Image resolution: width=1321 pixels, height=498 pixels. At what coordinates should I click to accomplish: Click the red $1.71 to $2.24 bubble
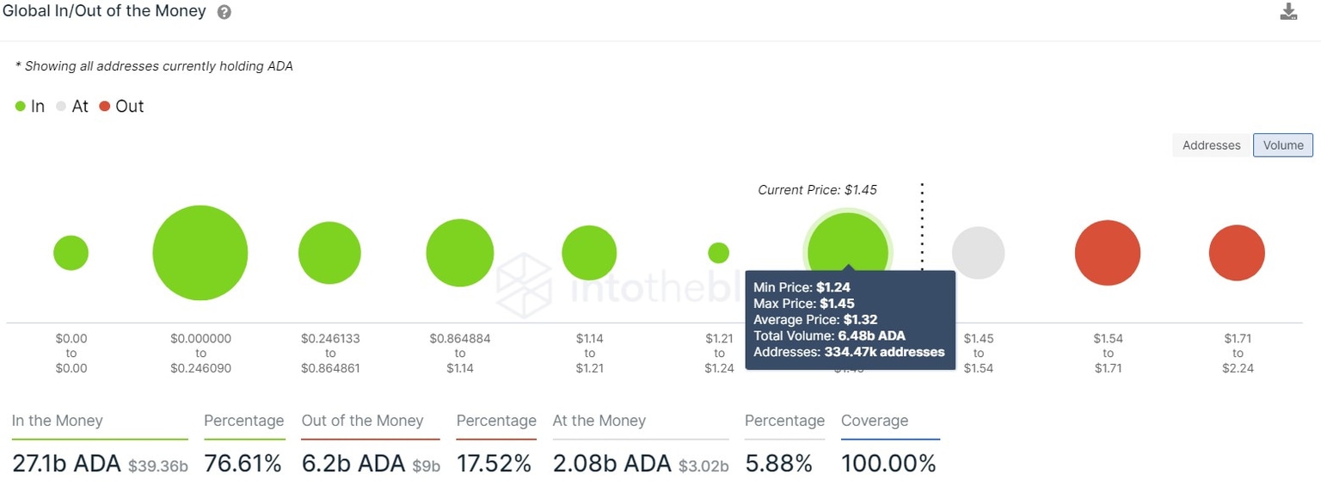point(1237,253)
